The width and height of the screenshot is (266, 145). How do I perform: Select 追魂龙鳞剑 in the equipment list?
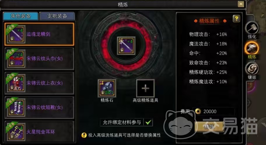[x=39, y=34]
